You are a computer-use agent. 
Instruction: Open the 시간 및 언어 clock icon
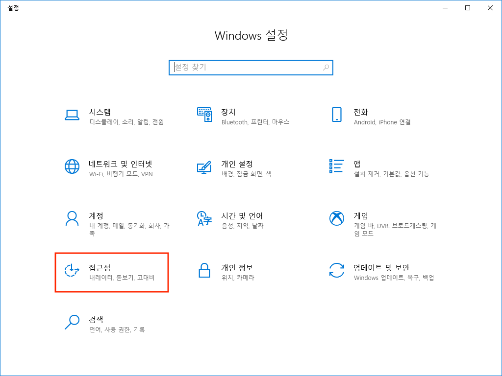[x=204, y=218]
